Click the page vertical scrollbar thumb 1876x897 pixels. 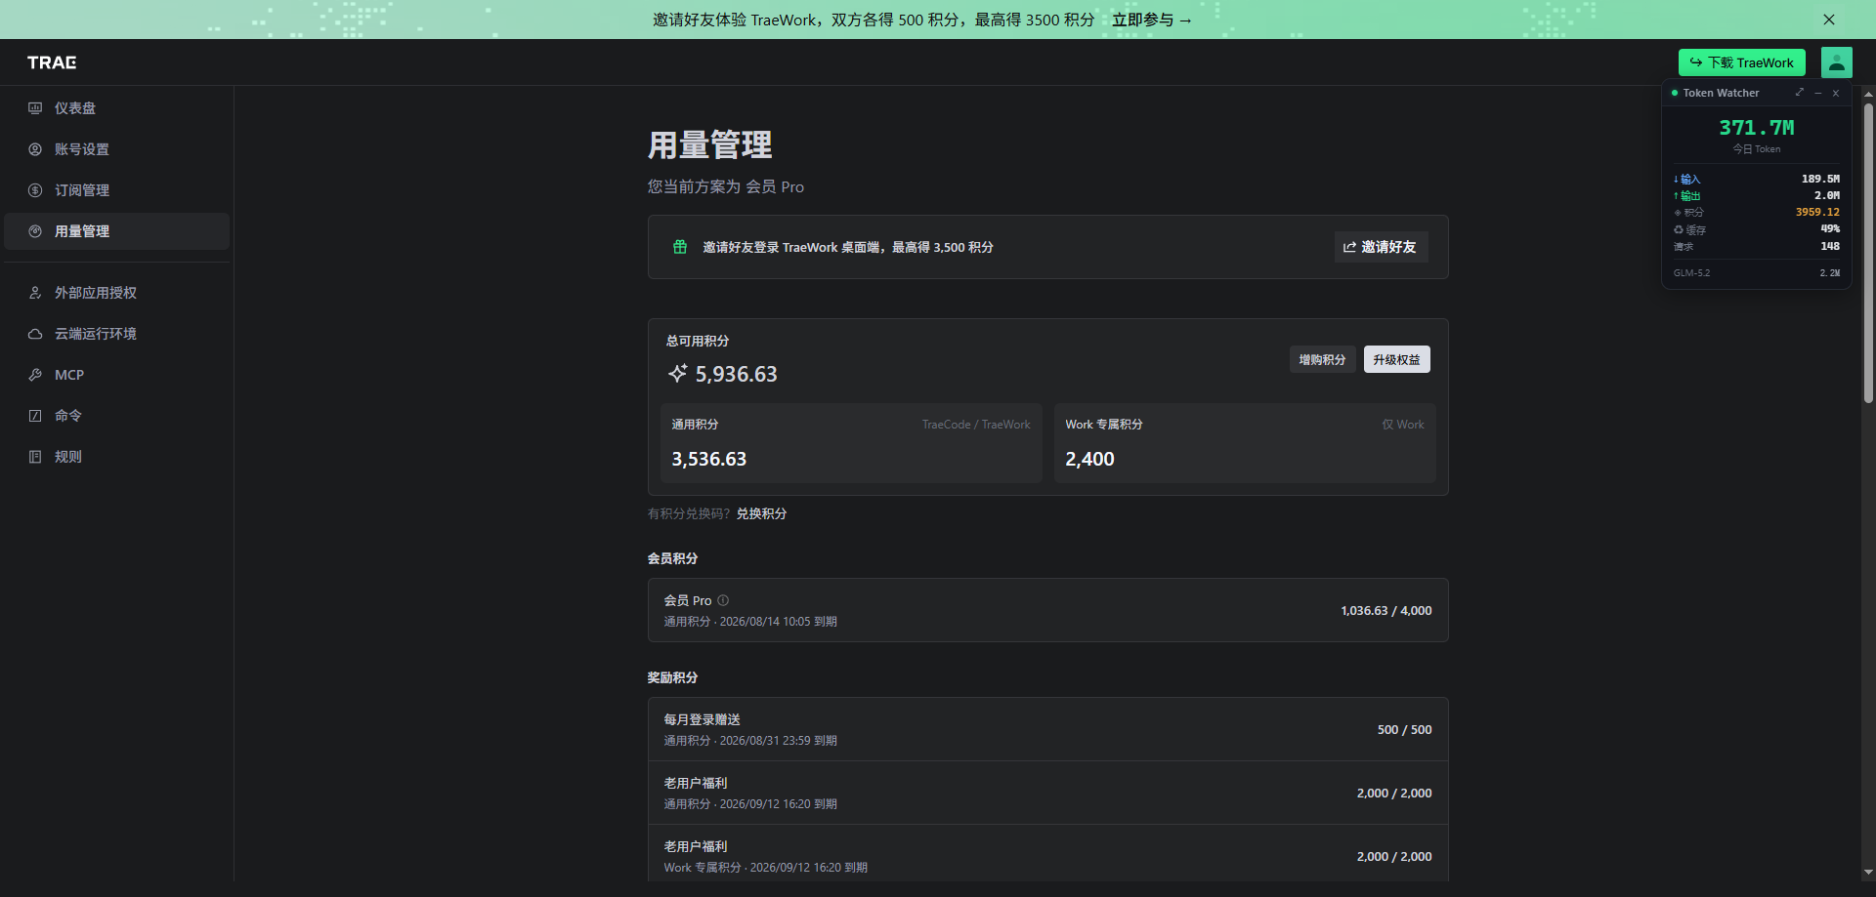click(x=1868, y=253)
